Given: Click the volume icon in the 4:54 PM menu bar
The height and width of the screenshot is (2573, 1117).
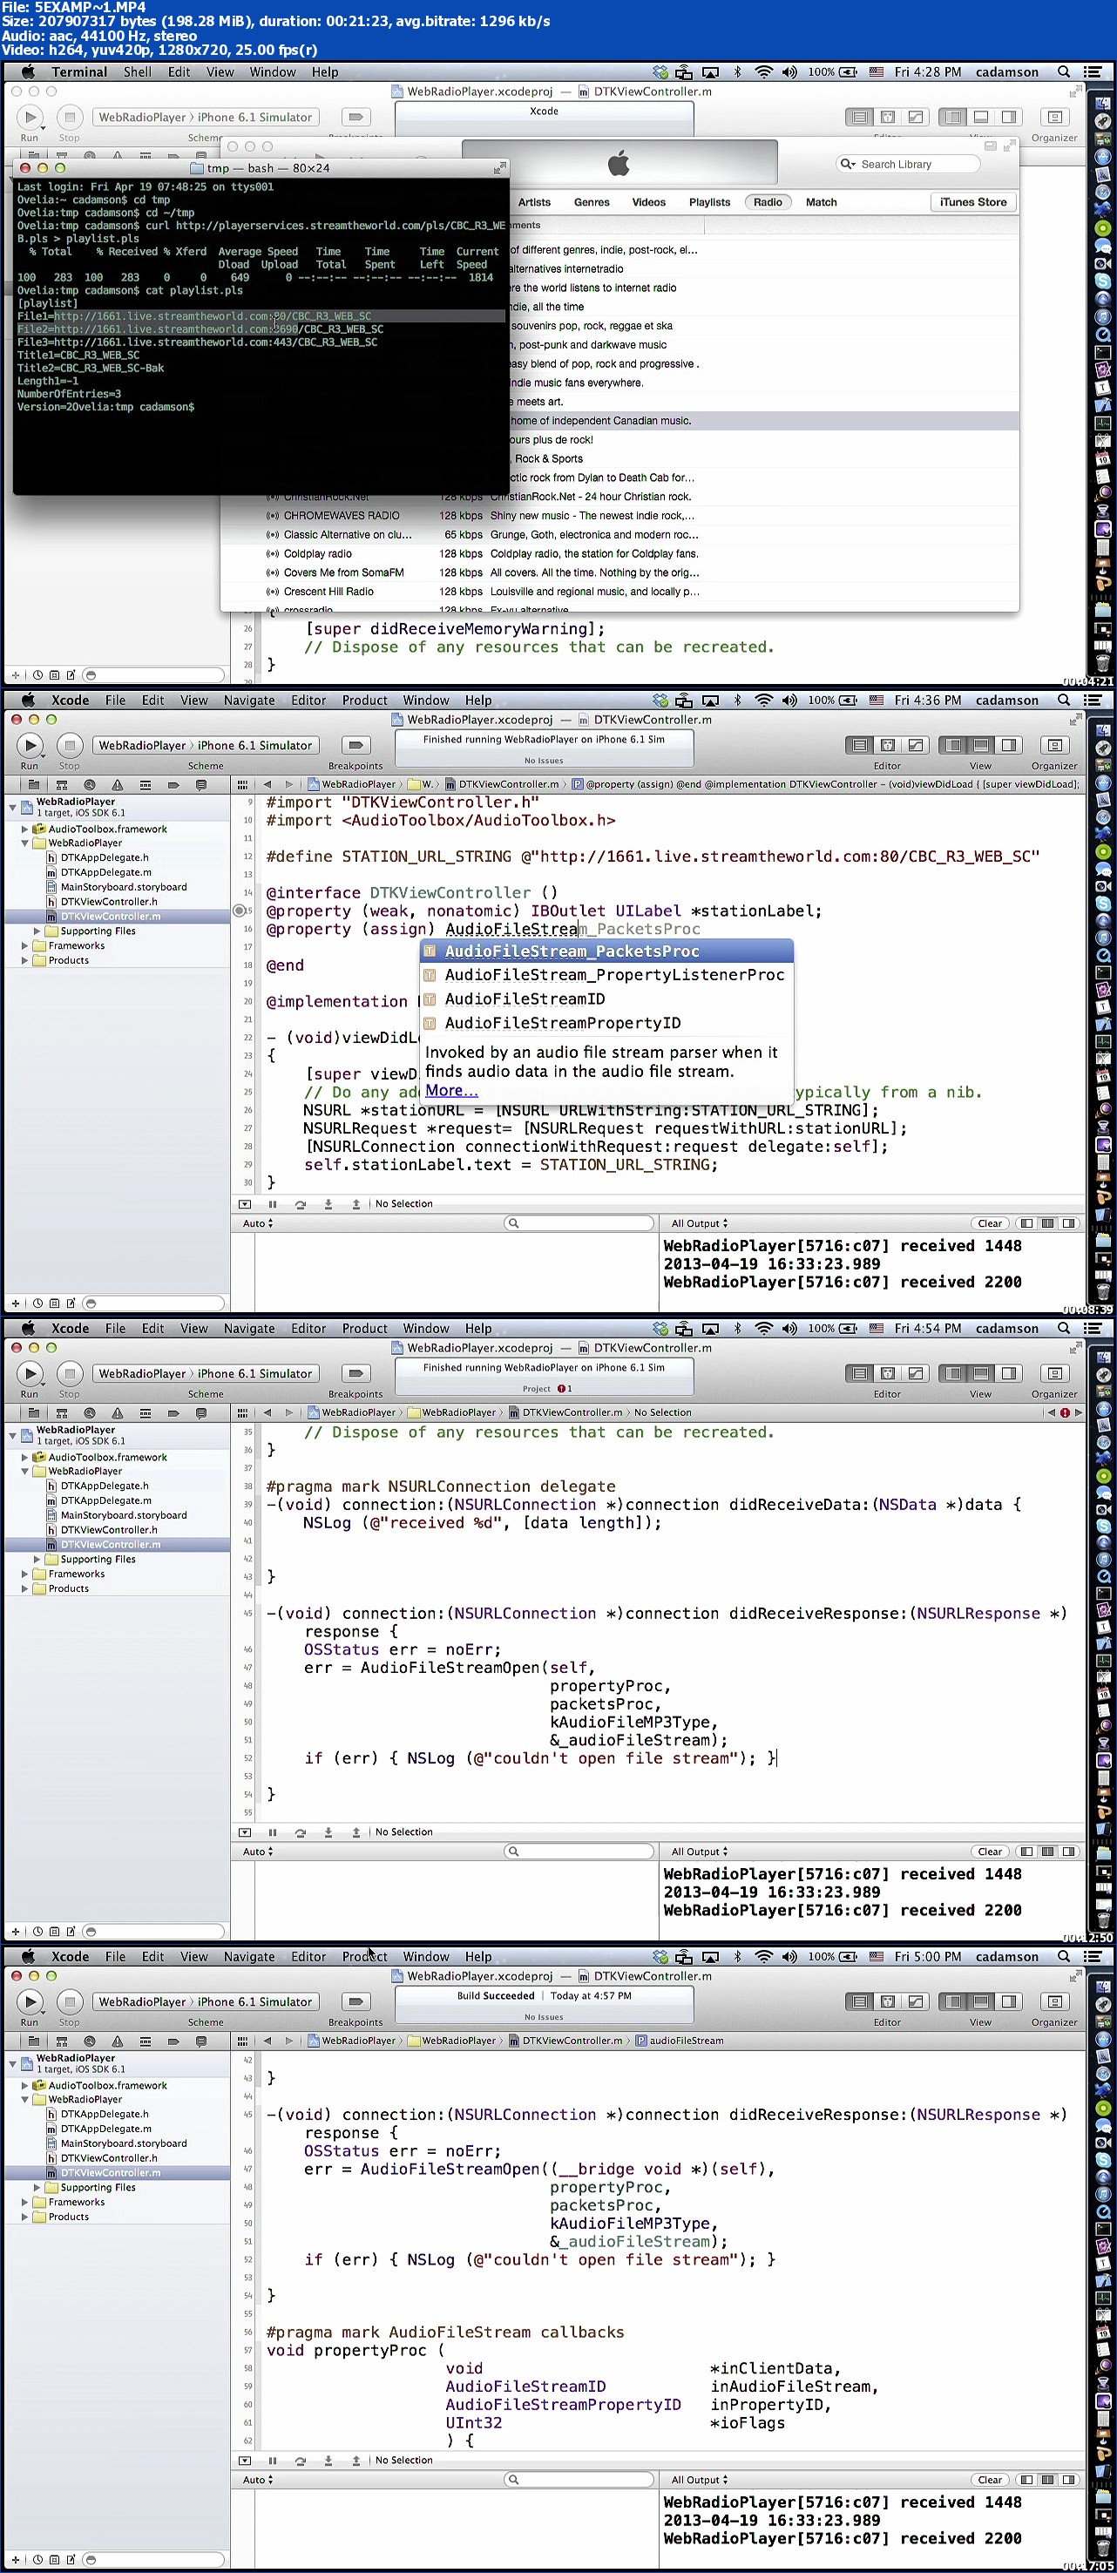Looking at the screenshot, I should [x=789, y=1329].
